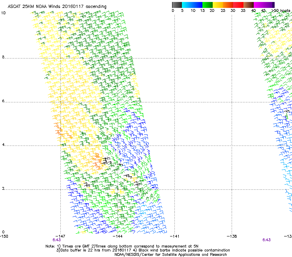Pick the brown 35-40 knots color bar segment
This screenshot has height=257, width=292.
pyautogui.click(x=249, y=5)
